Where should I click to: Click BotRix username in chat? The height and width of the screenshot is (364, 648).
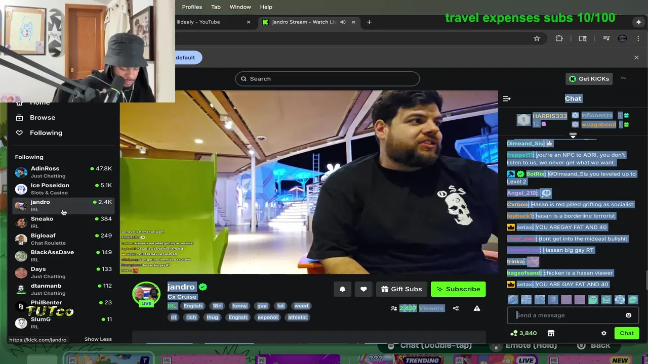coord(536,174)
